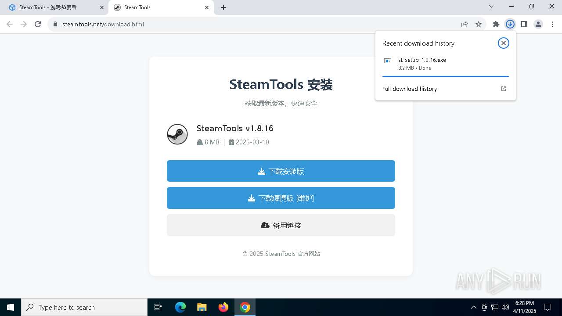Open a new tab with plus button
The height and width of the screenshot is (316, 562).
coord(223,7)
